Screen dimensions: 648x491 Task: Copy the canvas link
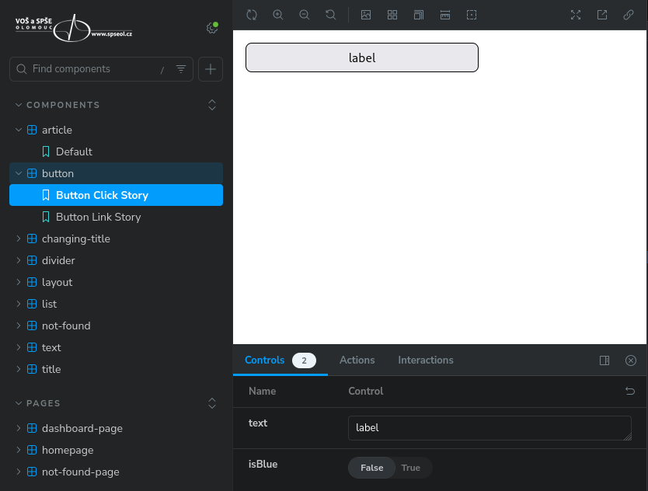click(x=629, y=15)
